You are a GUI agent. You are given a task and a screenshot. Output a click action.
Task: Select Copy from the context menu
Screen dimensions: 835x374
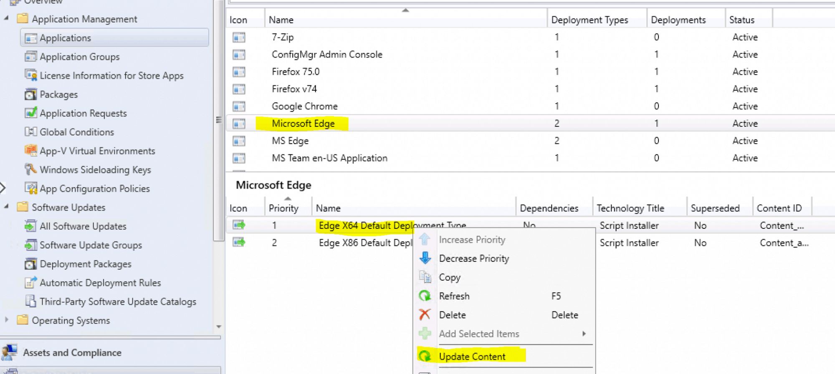tap(450, 277)
